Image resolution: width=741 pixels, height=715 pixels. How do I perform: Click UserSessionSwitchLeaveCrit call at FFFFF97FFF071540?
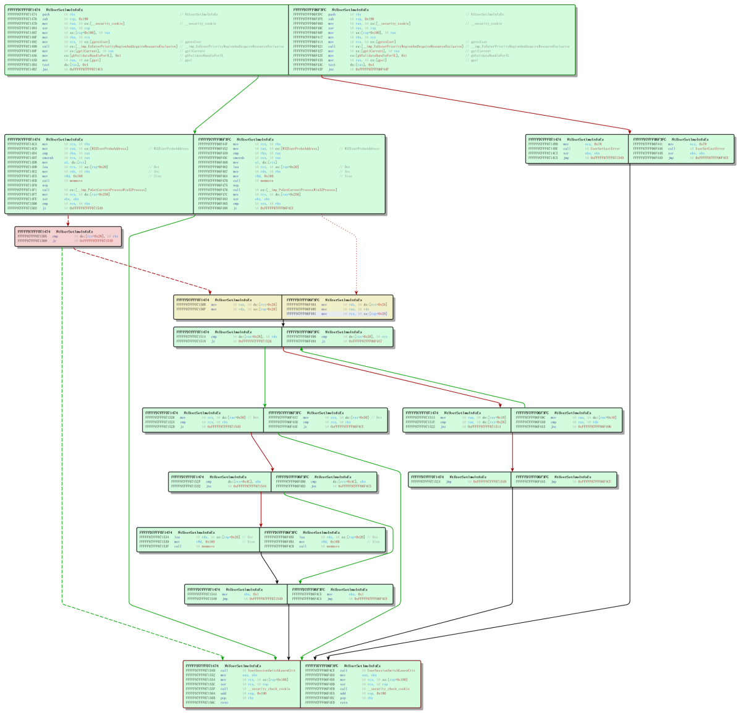coord(240,670)
